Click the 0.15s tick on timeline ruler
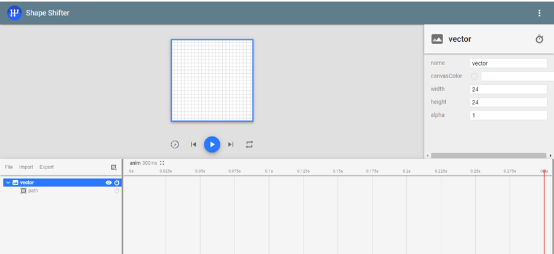554x254 pixels. pyautogui.click(x=337, y=171)
